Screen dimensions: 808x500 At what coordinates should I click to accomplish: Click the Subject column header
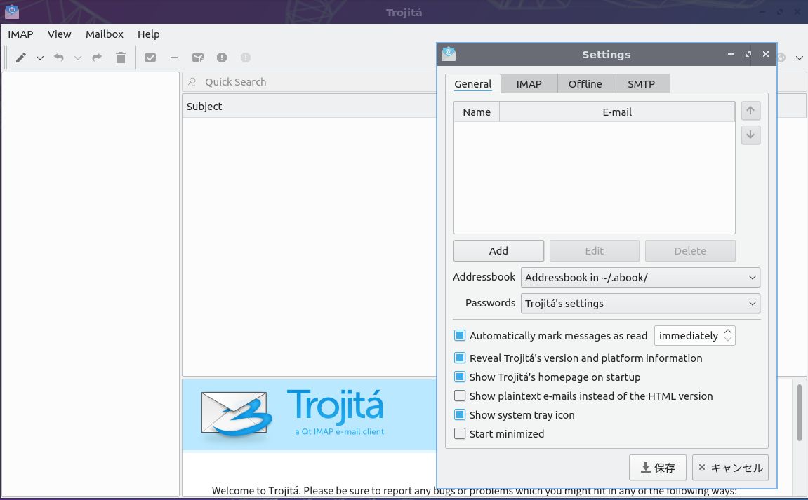(309, 106)
